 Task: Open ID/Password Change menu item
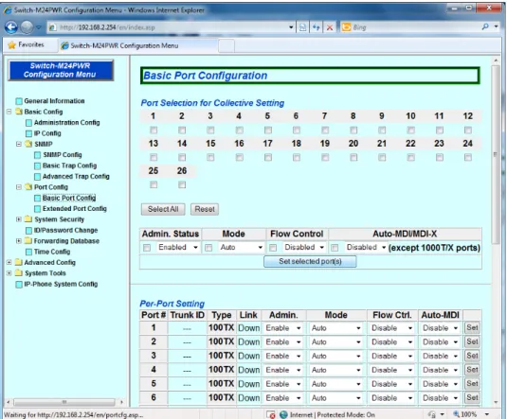pyautogui.click(x=66, y=230)
